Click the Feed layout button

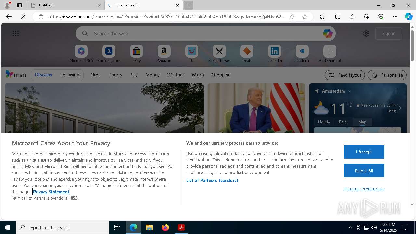pyautogui.click(x=345, y=75)
